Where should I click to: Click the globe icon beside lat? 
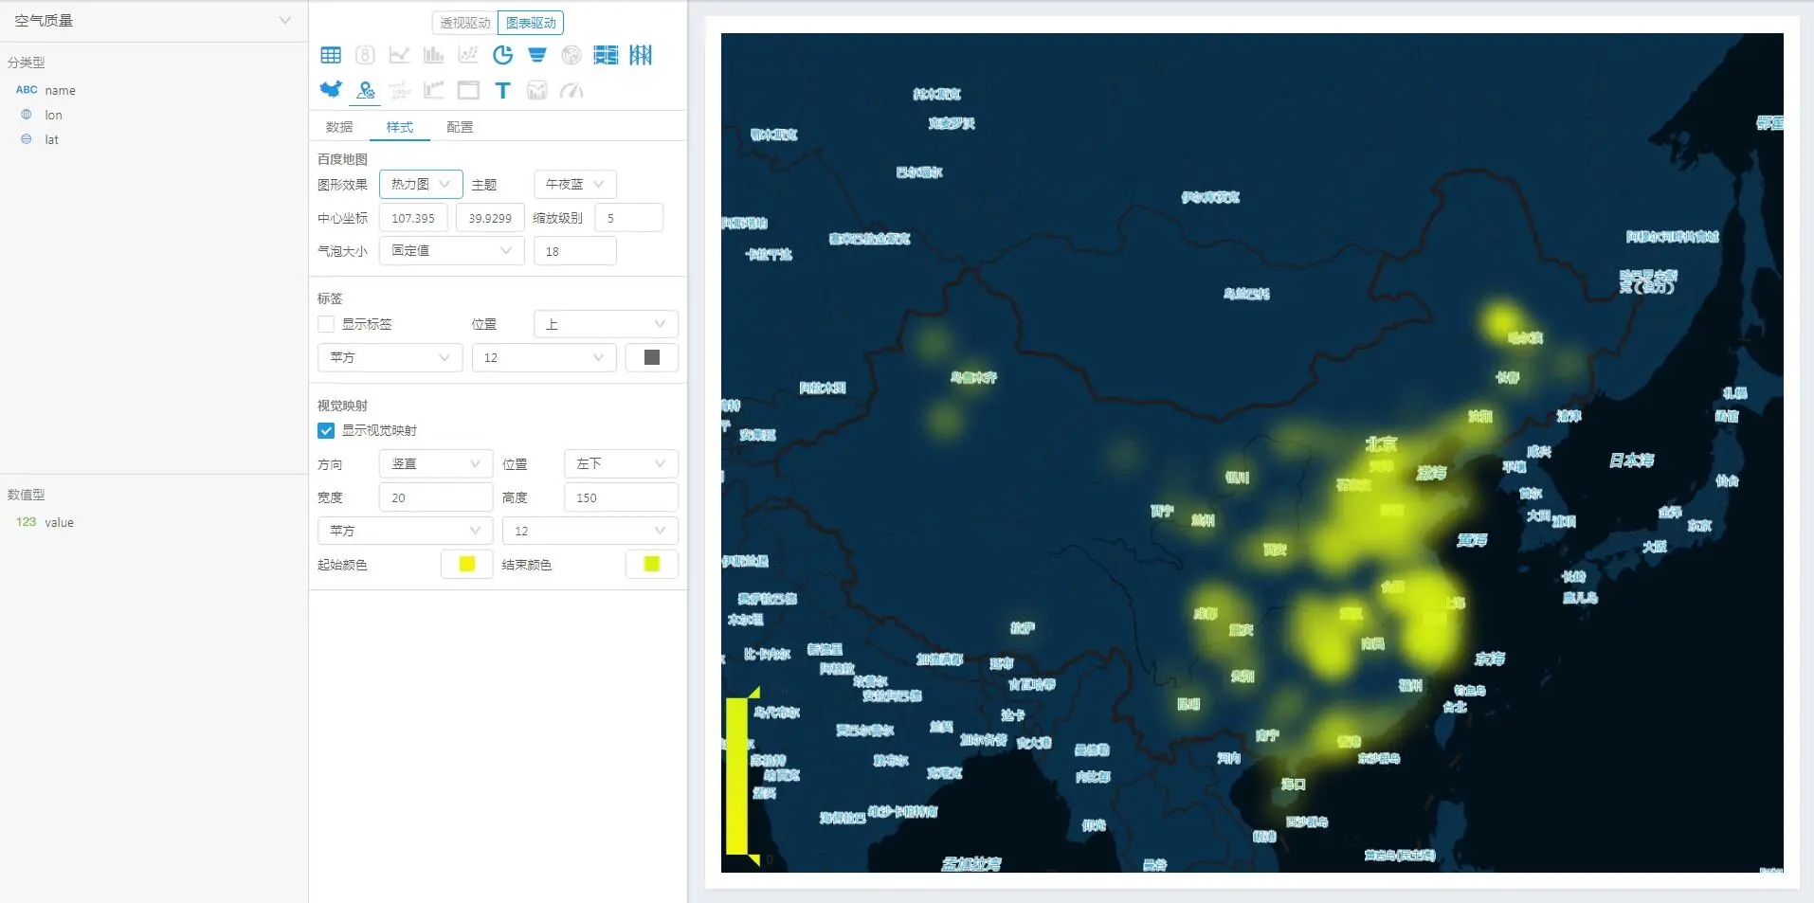click(27, 139)
